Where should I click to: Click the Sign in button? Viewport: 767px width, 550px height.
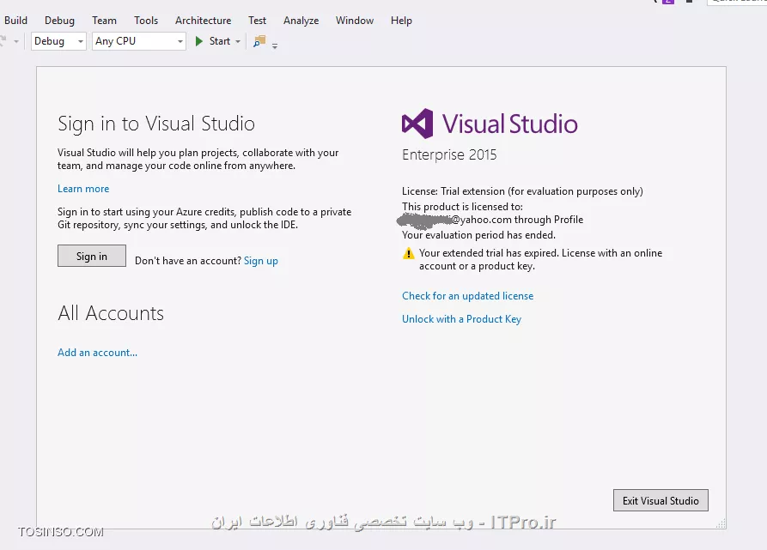click(x=91, y=256)
